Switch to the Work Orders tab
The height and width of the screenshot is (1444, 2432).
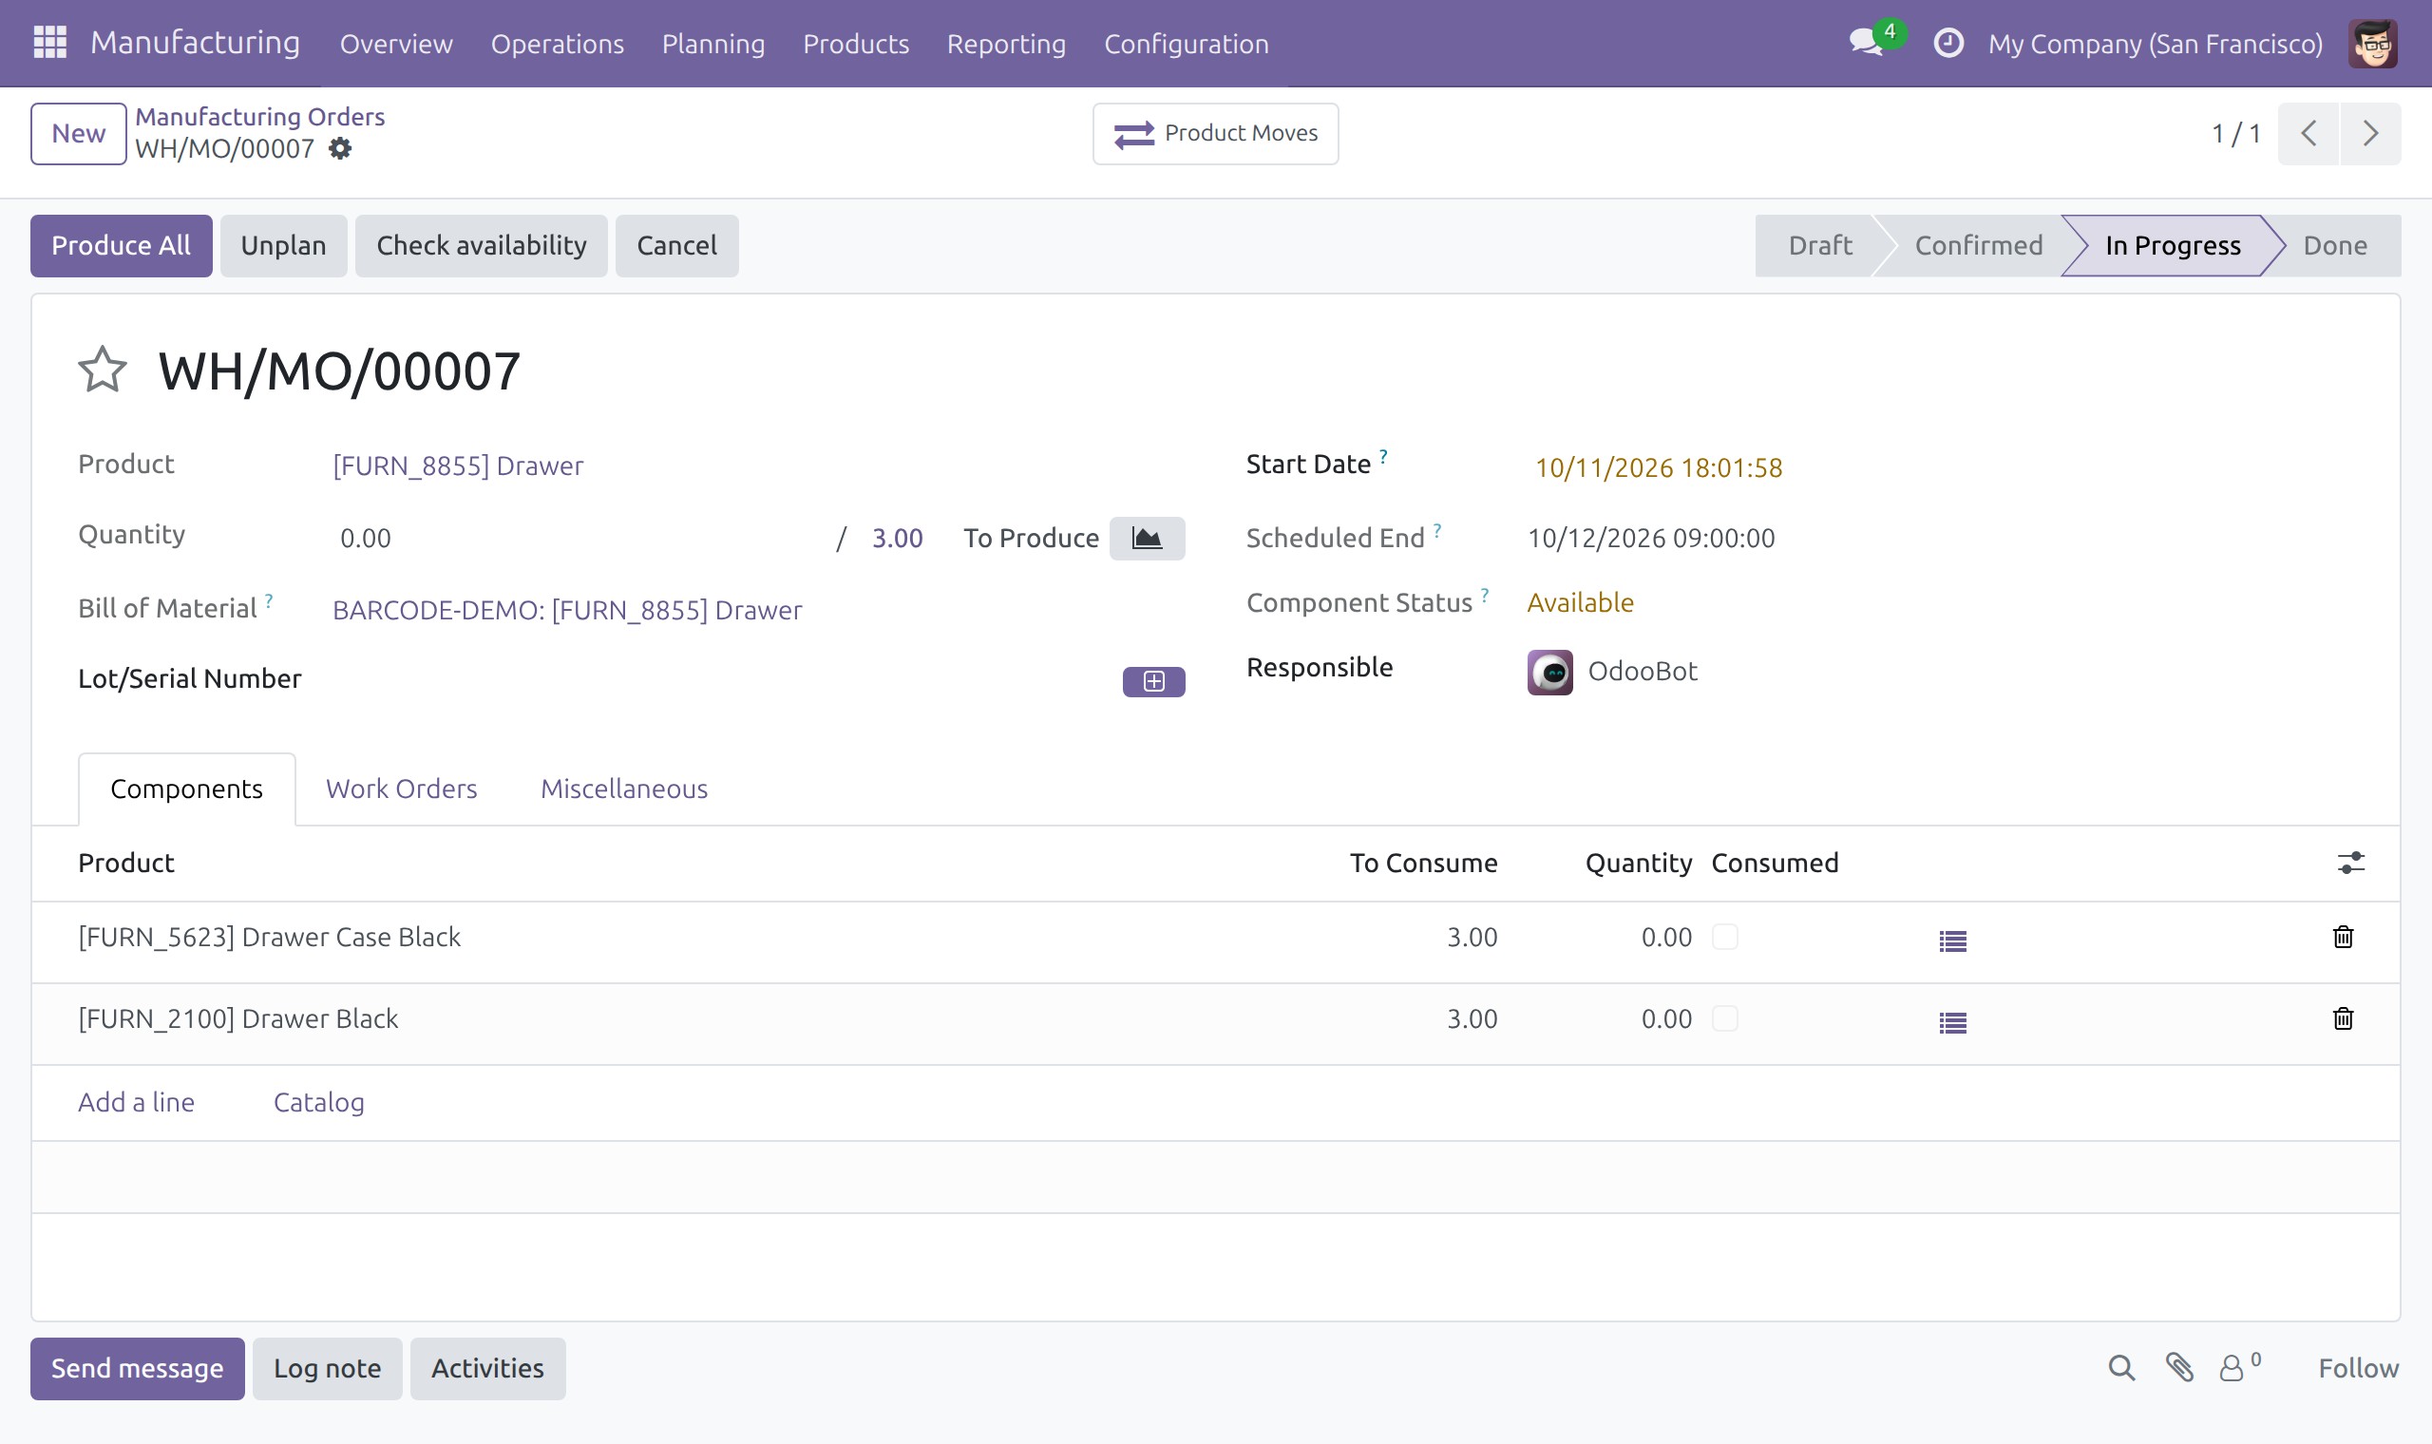401,789
